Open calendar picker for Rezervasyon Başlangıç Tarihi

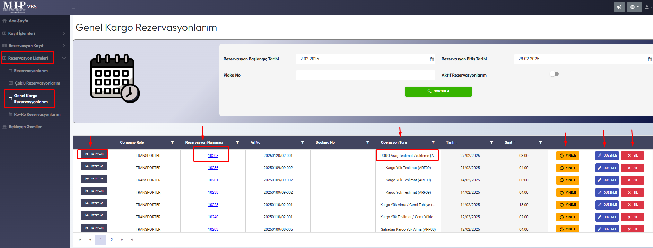coord(432,59)
